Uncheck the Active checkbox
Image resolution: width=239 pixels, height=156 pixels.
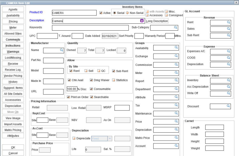click(101, 13)
